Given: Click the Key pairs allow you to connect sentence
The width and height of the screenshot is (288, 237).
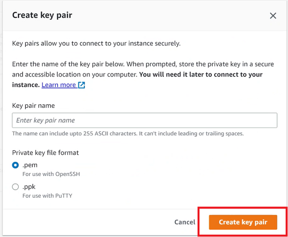Looking at the screenshot, I should click(x=96, y=43).
